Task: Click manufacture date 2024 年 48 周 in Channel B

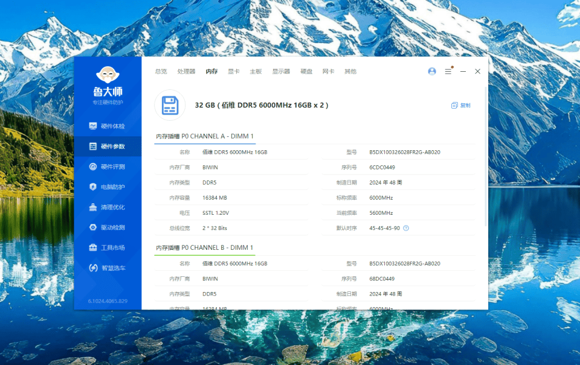Action: pos(385,294)
